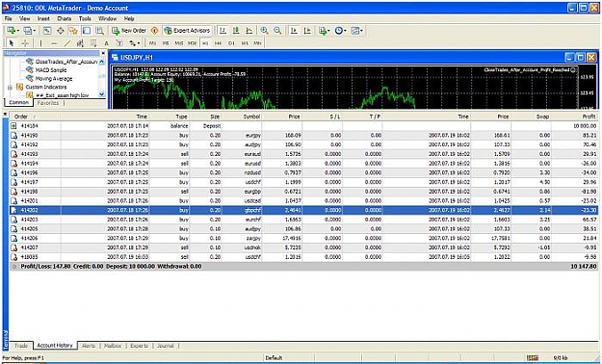
Task: Toggle the Chart Shift icon
Action: point(307,31)
